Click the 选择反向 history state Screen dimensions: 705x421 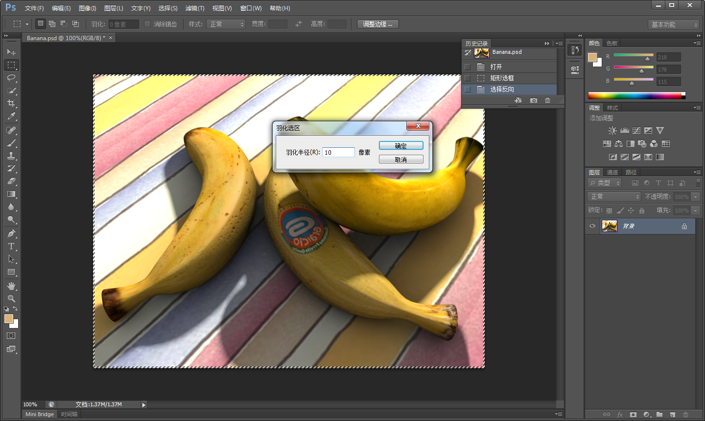pos(509,89)
